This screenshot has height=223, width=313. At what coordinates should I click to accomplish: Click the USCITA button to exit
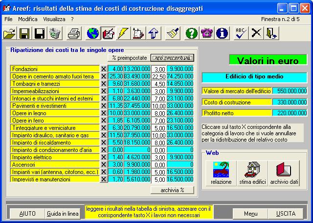pyautogui.click(x=286, y=214)
